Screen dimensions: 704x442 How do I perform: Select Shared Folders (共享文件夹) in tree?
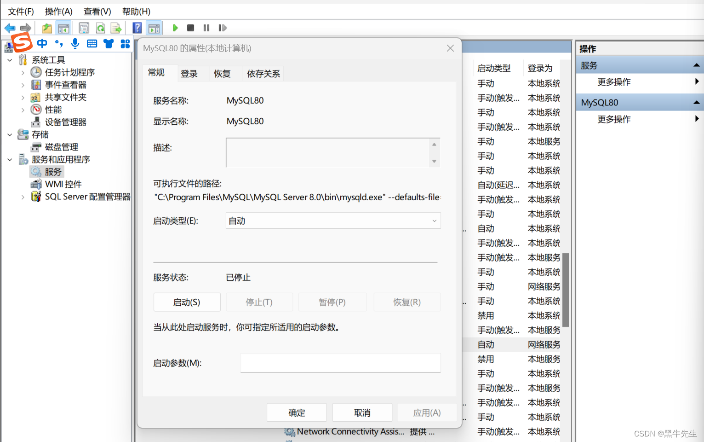66,97
